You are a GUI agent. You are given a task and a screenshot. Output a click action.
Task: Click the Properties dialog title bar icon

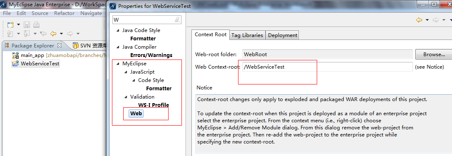pyautogui.click(x=113, y=6)
